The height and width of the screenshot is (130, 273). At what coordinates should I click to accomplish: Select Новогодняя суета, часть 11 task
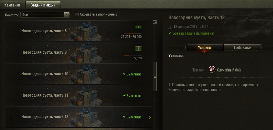pos(79,96)
